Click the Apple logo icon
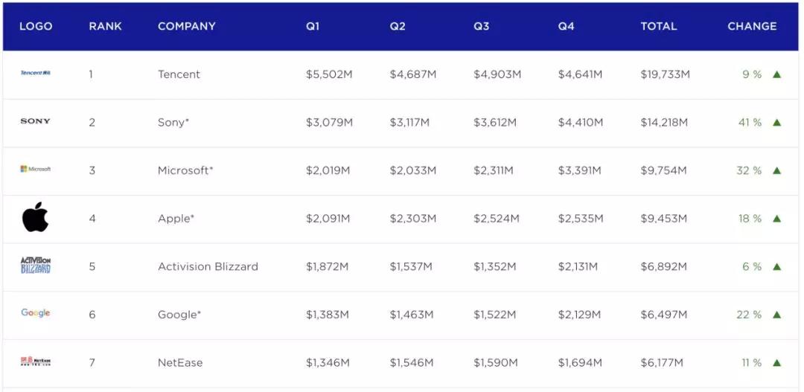This screenshot has width=804, height=392. [x=35, y=218]
